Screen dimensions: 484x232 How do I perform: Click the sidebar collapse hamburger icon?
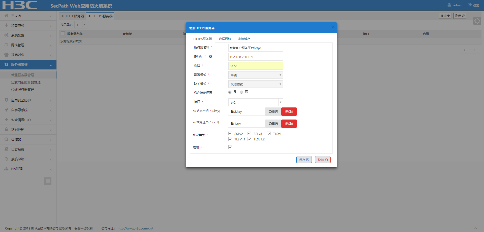pos(48,181)
